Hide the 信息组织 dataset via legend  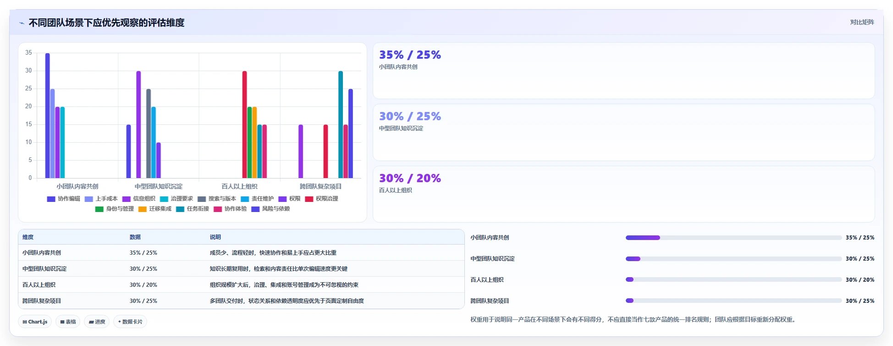coord(139,199)
